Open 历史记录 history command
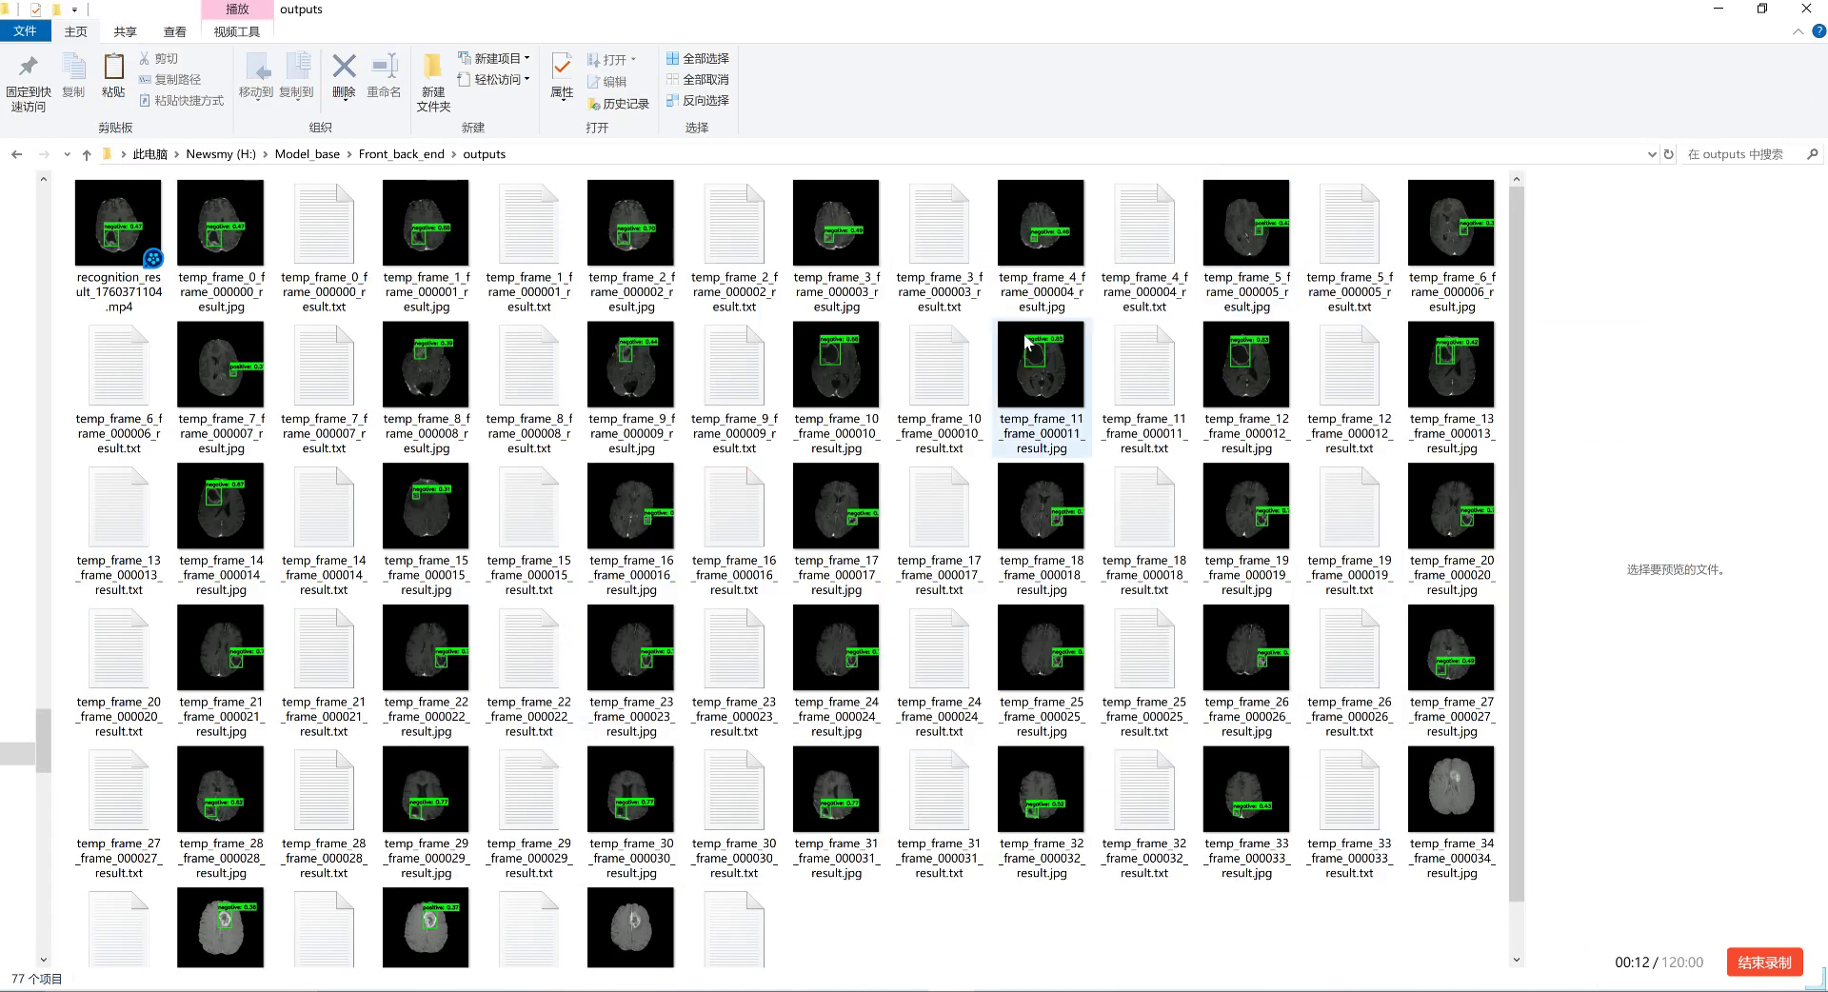Viewport: 1828px width, 992px height. [x=618, y=104]
